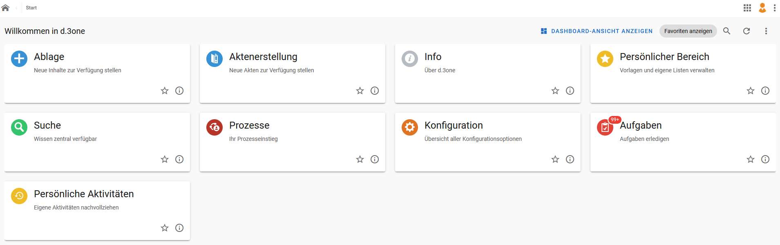Image resolution: width=780 pixels, height=245 pixels.
Task: Open the Prozesse tile title
Action: click(249, 125)
